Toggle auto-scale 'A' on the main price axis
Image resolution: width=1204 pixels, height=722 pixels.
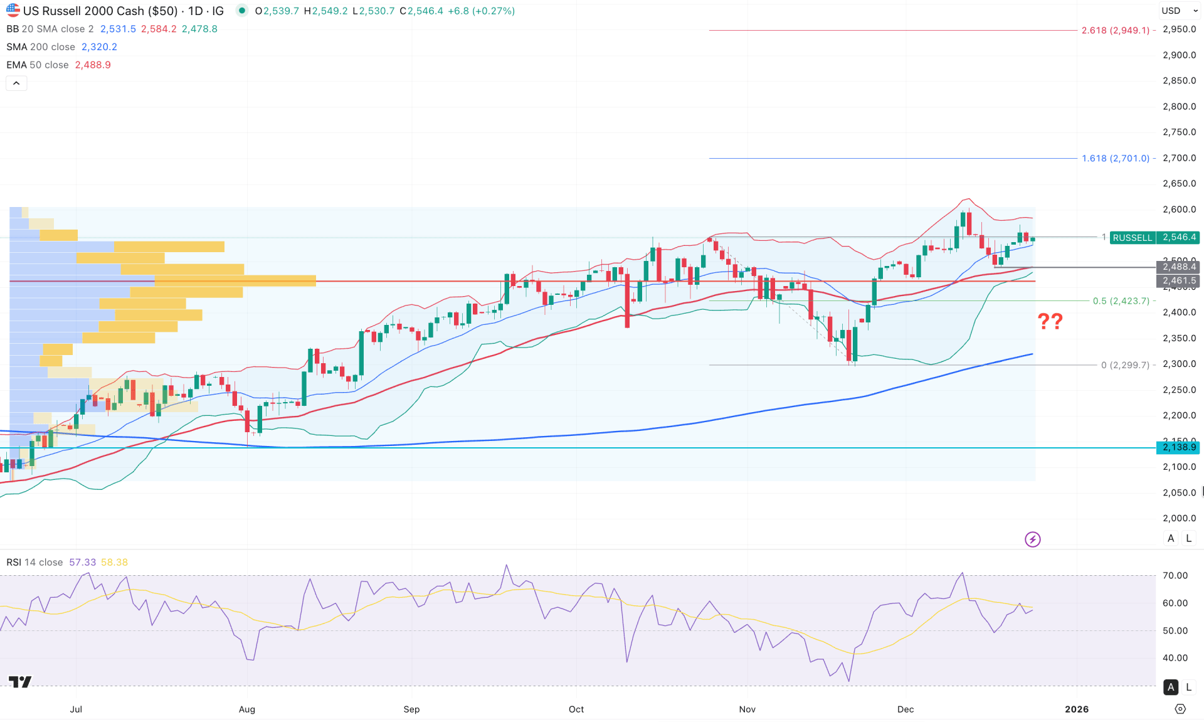click(x=1171, y=538)
